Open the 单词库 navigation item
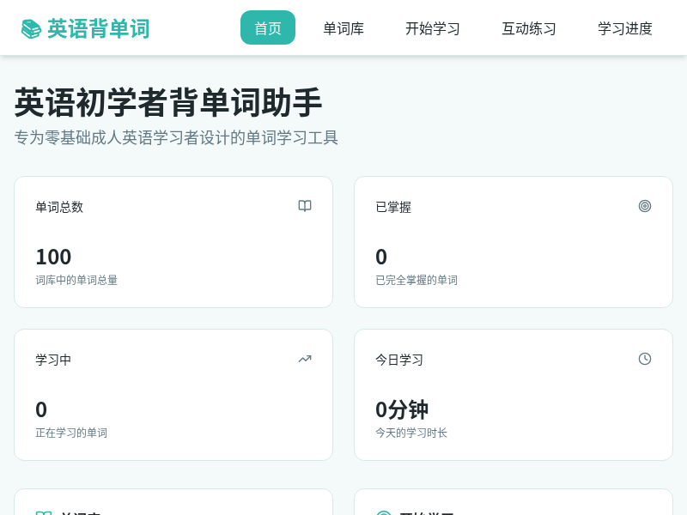The height and width of the screenshot is (515, 687). pos(343,28)
